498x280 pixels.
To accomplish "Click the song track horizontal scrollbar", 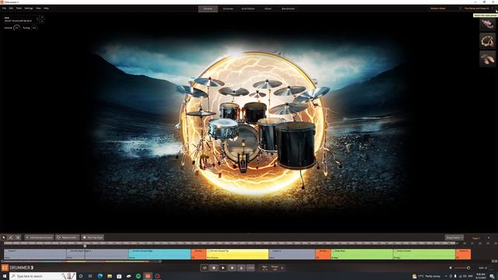I will [81, 261].
